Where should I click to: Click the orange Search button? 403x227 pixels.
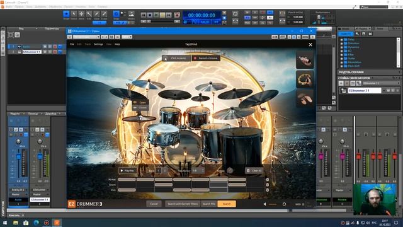click(227, 204)
